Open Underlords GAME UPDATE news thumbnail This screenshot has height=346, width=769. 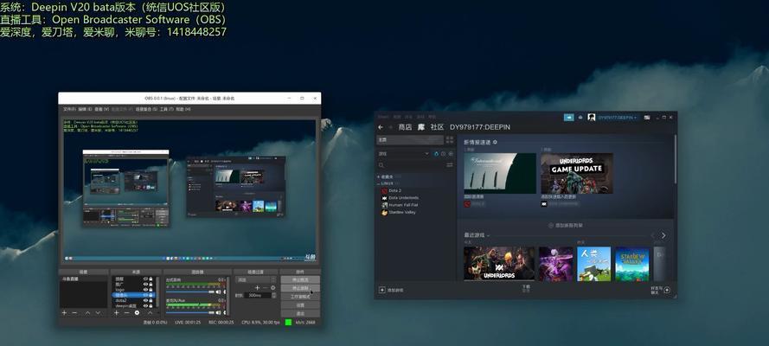tap(577, 174)
